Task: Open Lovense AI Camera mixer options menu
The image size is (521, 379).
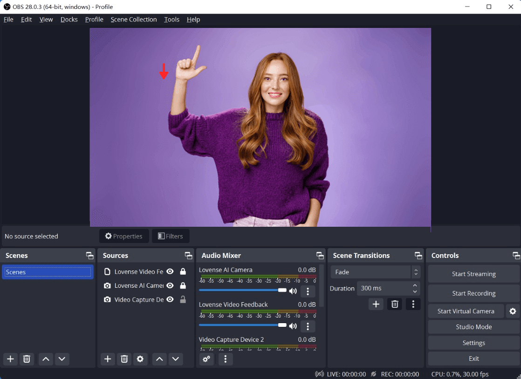Action: [x=308, y=291]
